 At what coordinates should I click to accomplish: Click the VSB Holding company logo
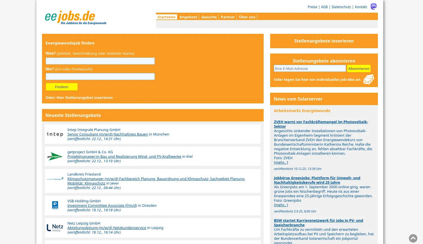pos(55,205)
